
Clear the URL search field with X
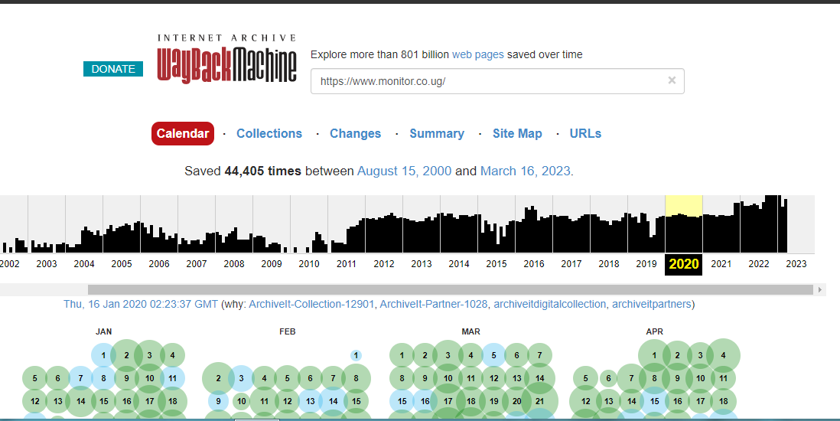(672, 80)
